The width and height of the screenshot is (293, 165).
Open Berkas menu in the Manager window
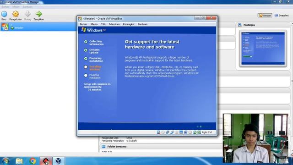[5, 7]
